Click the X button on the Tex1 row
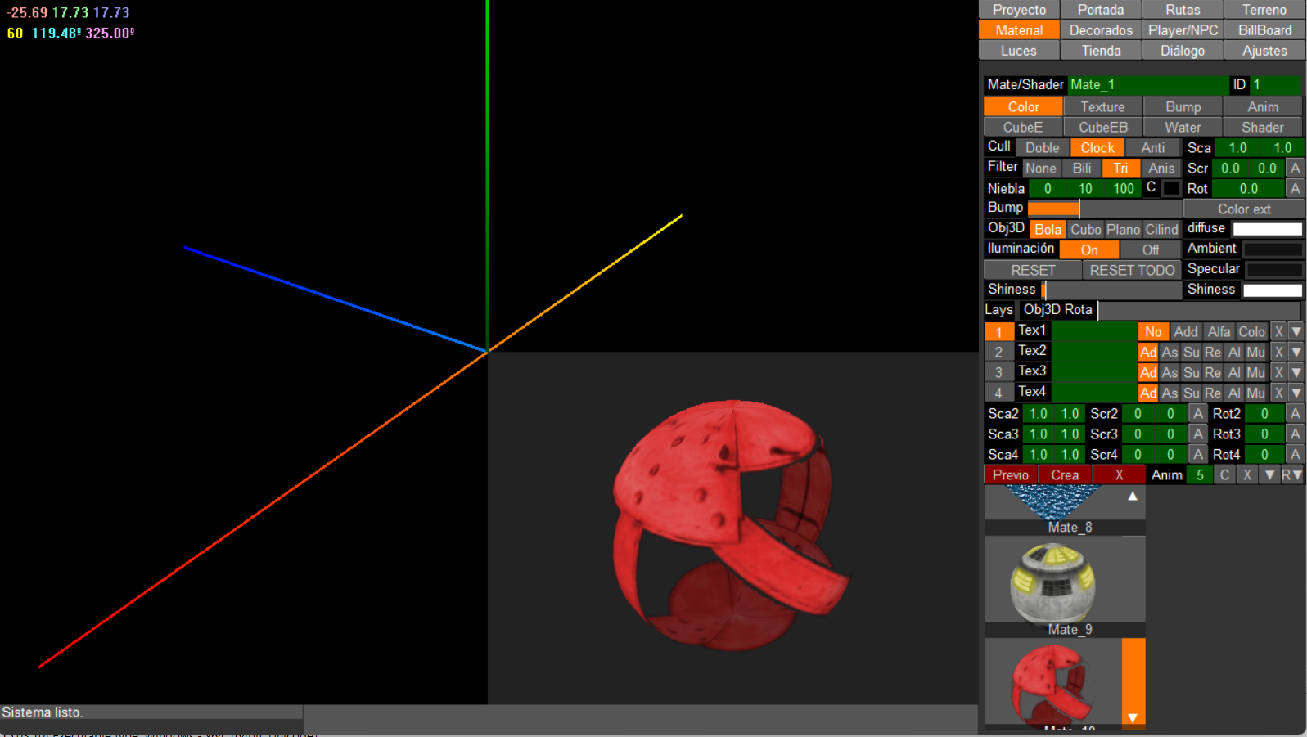Screen dimensions: 1307x737 [1278, 331]
